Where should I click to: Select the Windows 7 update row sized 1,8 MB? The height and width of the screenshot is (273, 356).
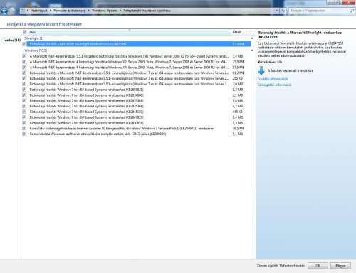pos(137,100)
